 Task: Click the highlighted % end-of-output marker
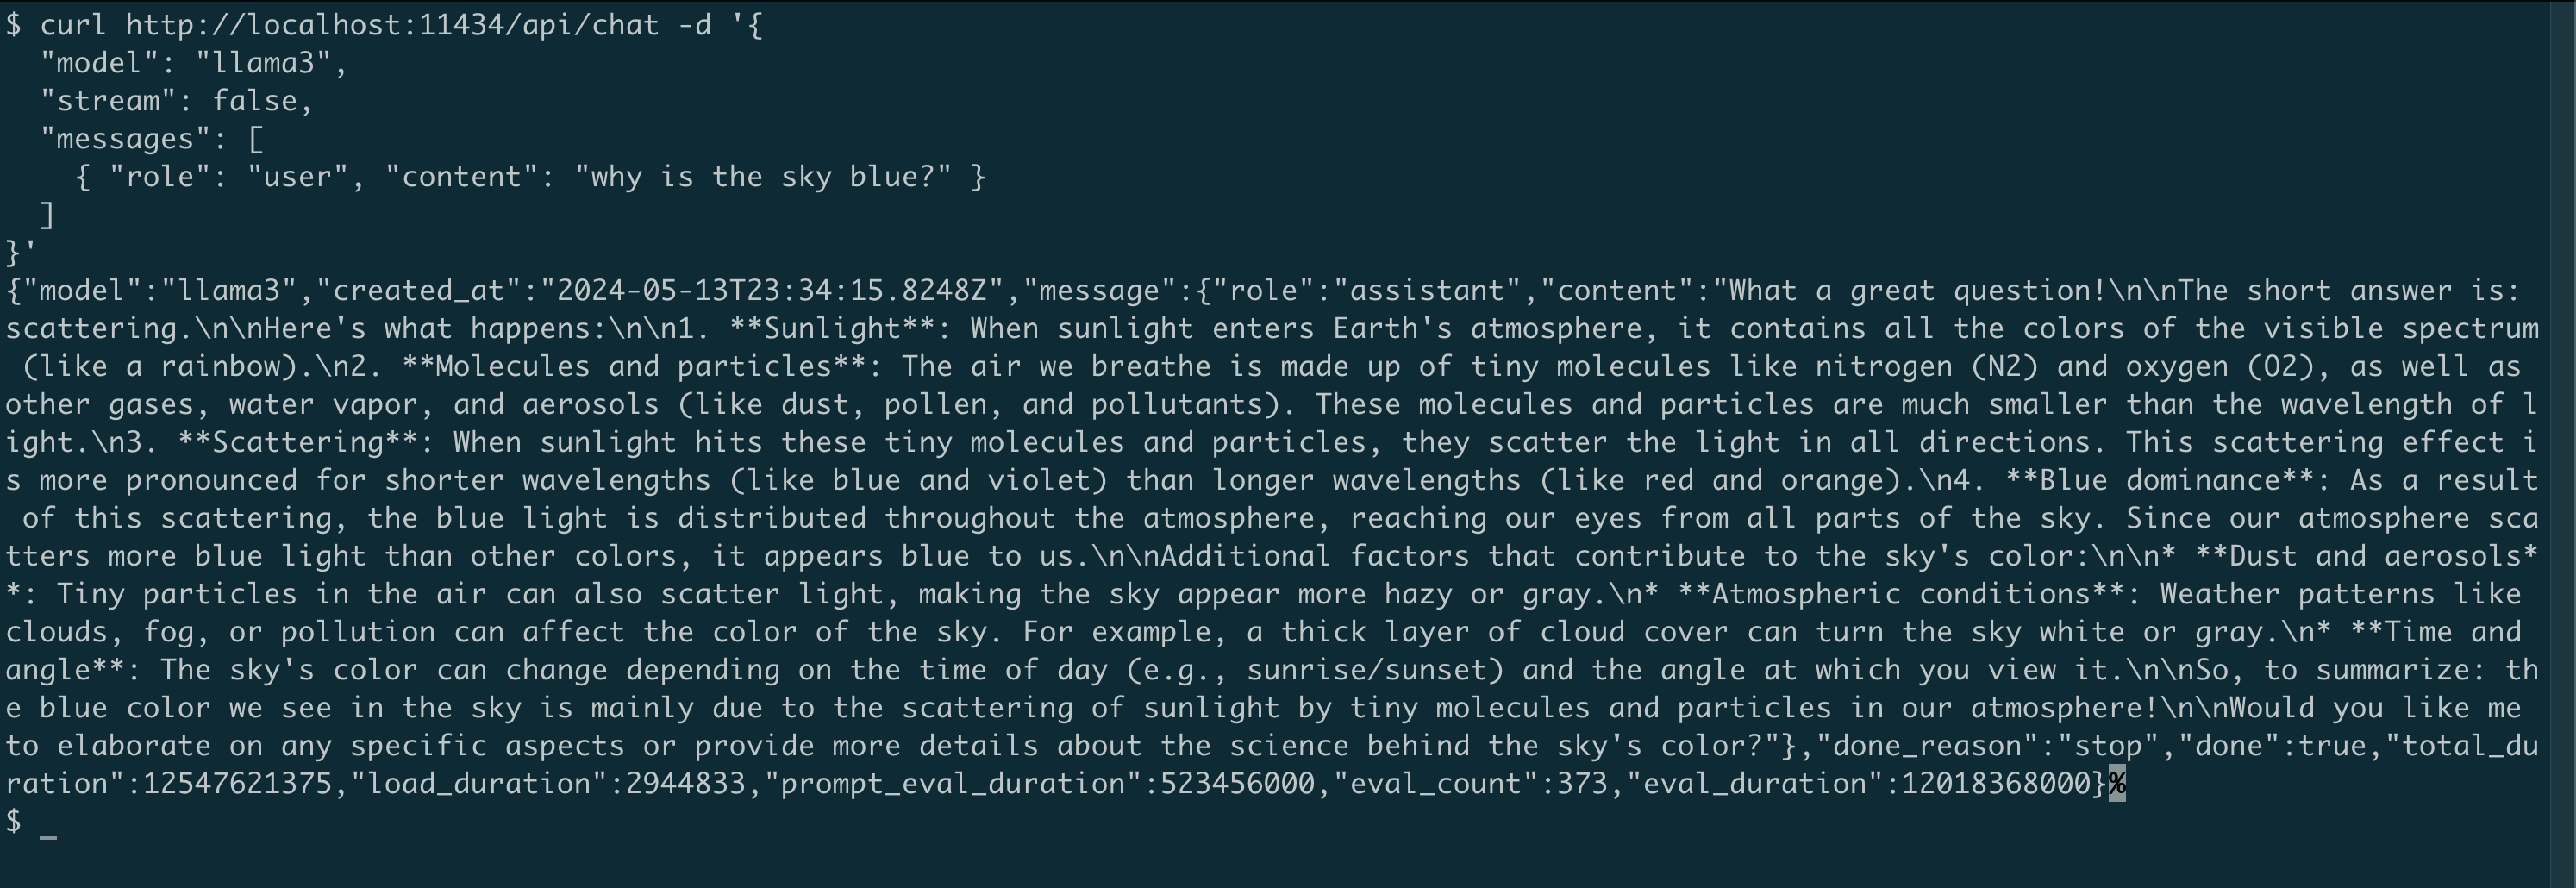coord(2116,784)
